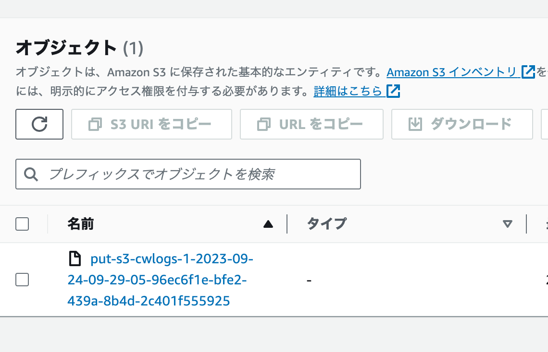Refresh the object list
The width and height of the screenshot is (548, 352).
(x=39, y=124)
